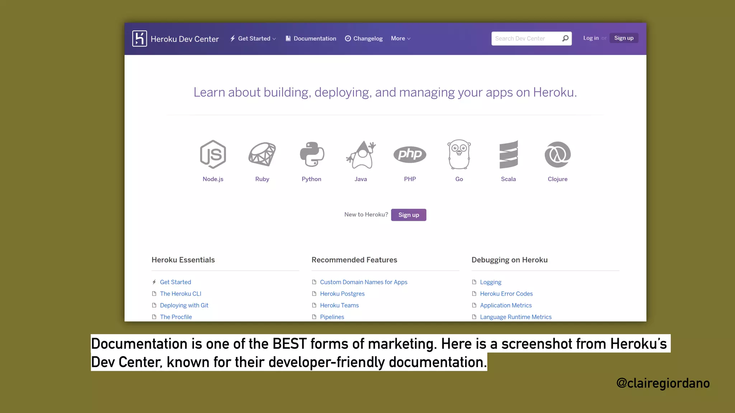Open the Heroku Teams article
Image resolution: width=735 pixels, height=413 pixels.
pyautogui.click(x=340, y=305)
